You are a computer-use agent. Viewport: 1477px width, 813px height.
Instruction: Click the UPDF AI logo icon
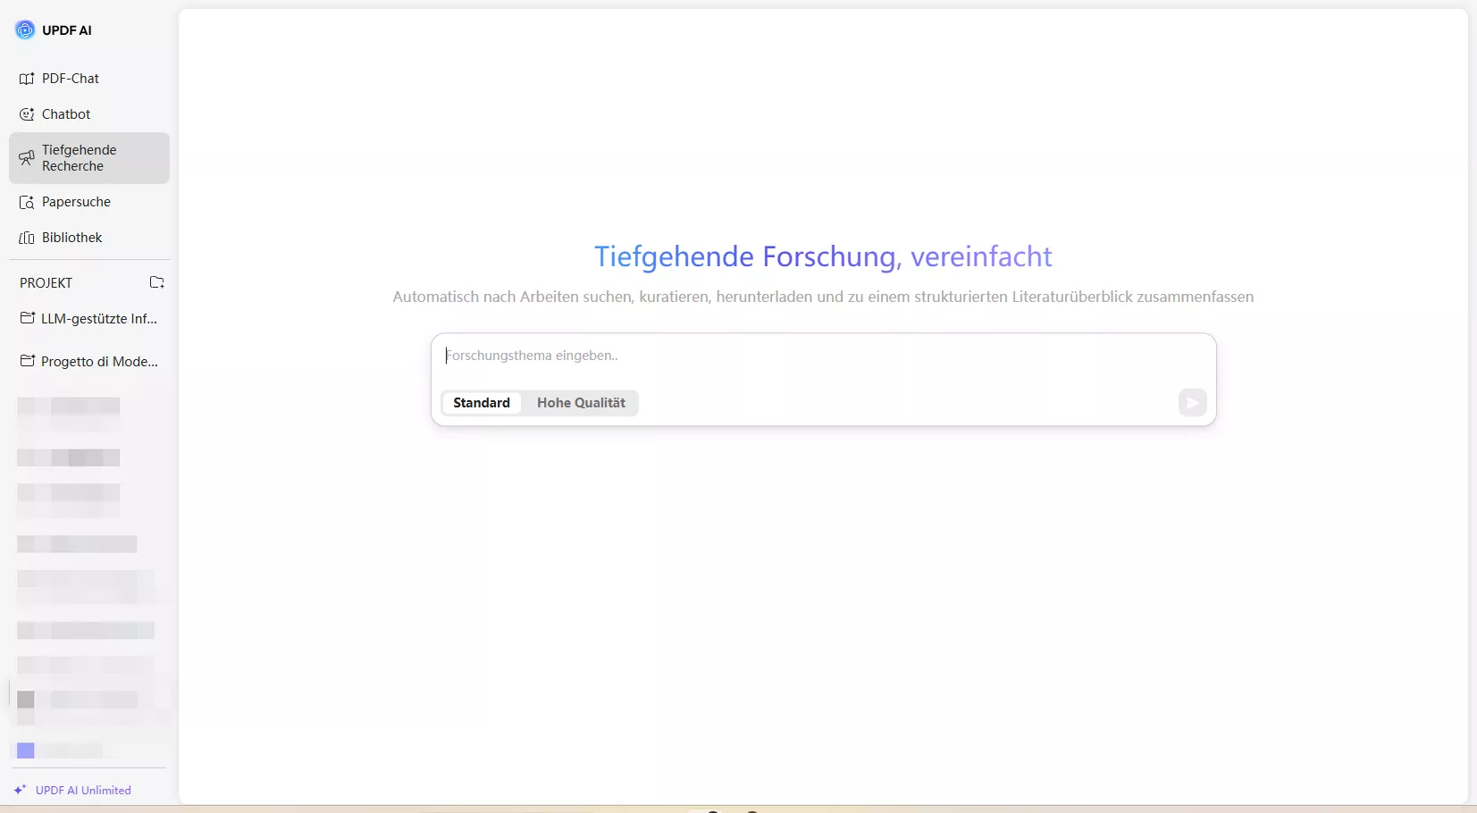pos(25,29)
